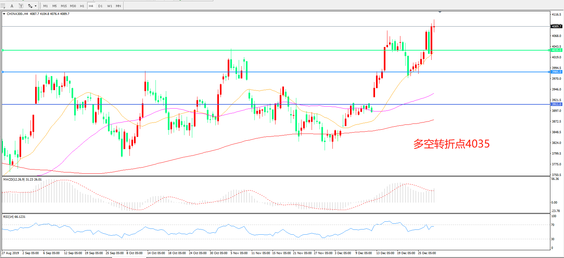The image size is (564, 258).
Task: Switch chart to M15 timeframe
Action: point(64,6)
